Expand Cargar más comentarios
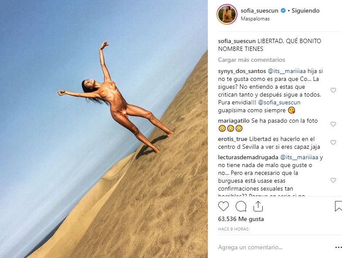This screenshot has height=258, width=342. click(251, 60)
